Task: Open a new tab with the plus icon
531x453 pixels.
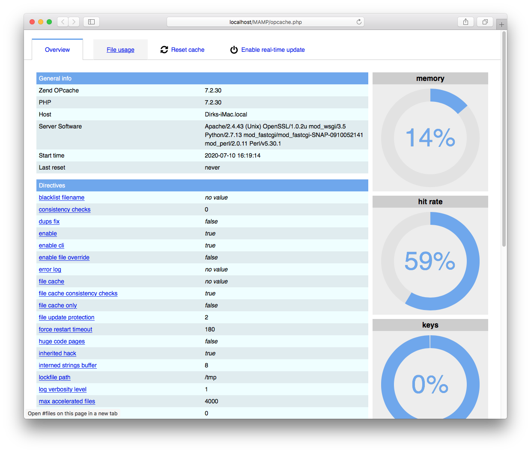Action: click(x=501, y=24)
